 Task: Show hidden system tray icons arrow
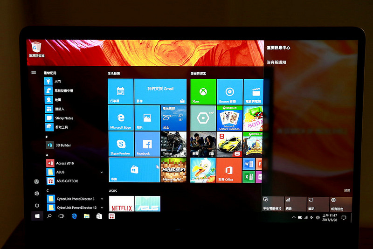pos(294,217)
